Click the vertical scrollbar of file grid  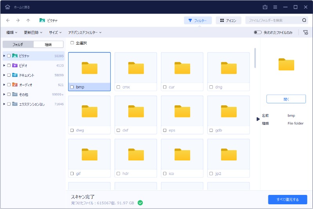(x=255, y=58)
